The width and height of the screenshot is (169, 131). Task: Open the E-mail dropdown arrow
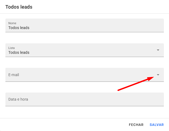pos(158,75)
